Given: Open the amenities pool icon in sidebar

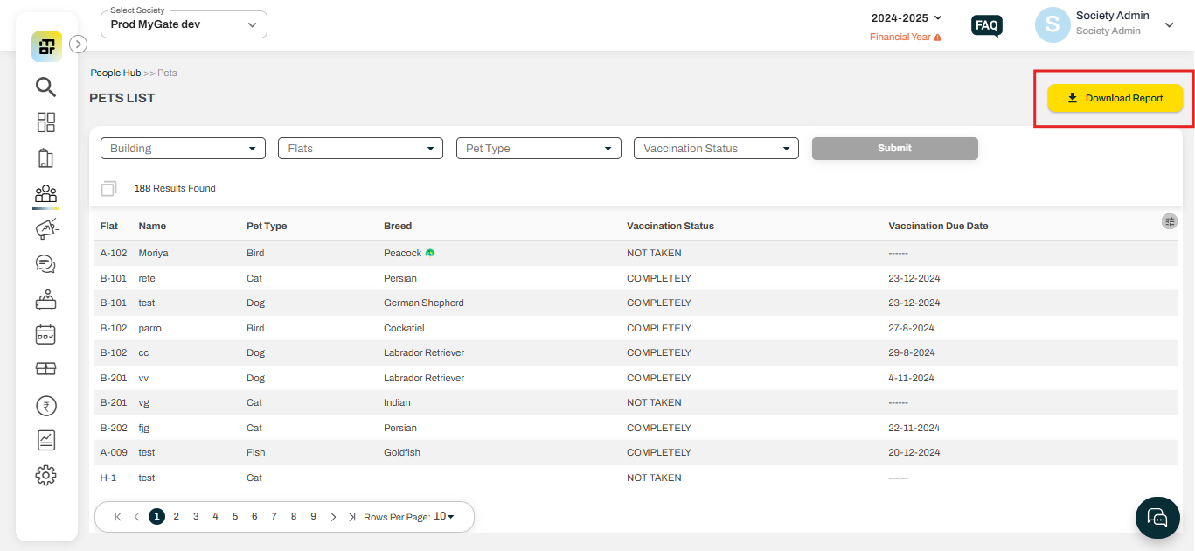Looking at the screenshot, I should click(x=45, y=299).
